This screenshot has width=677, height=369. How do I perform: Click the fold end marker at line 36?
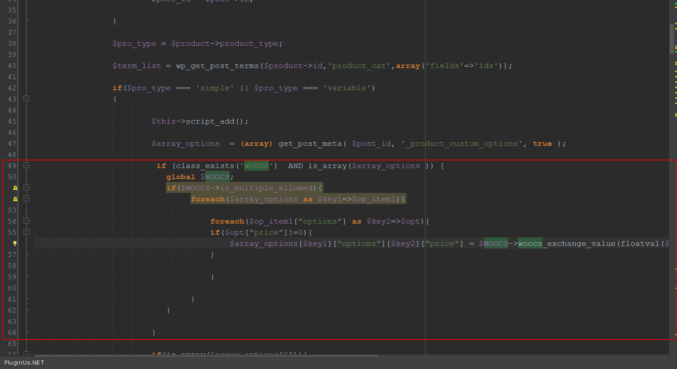pyautogui.click(x=27, y=21)
